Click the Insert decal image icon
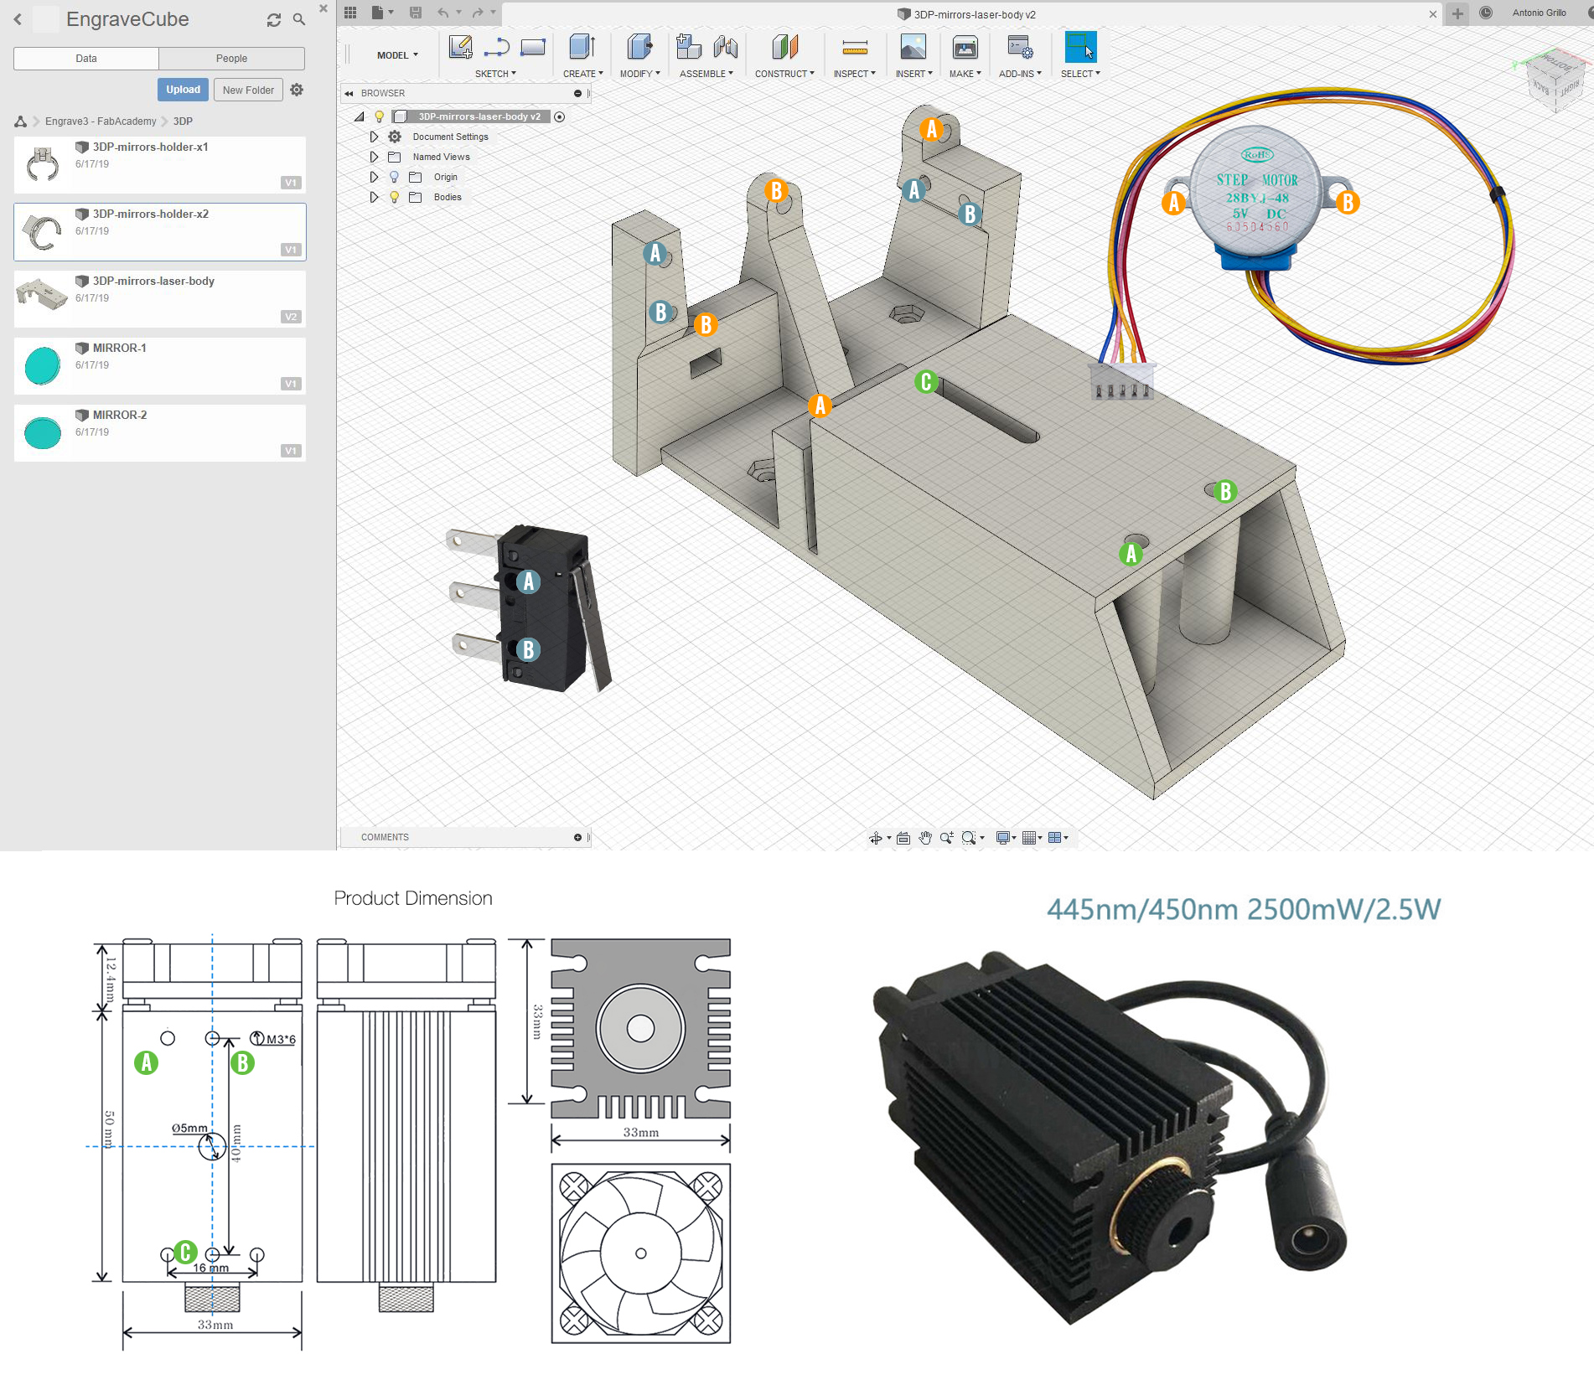The width and height of the screenshot is (1594, 1390). coord(913,47)
